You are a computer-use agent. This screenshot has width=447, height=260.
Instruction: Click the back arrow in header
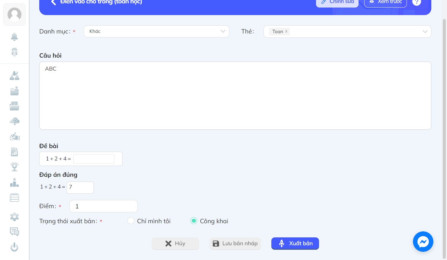53,2
